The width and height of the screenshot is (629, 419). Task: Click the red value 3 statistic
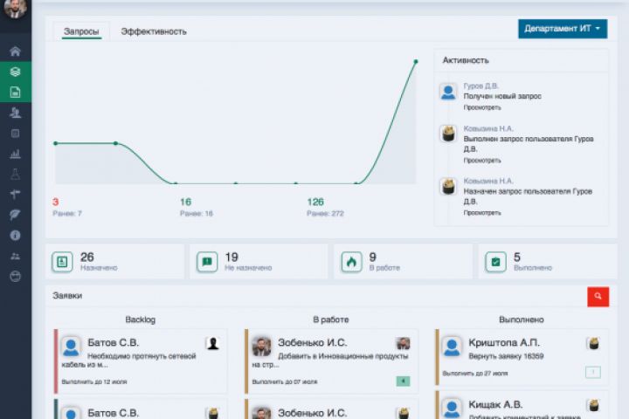pyautogui.click(x=55, y=202)
